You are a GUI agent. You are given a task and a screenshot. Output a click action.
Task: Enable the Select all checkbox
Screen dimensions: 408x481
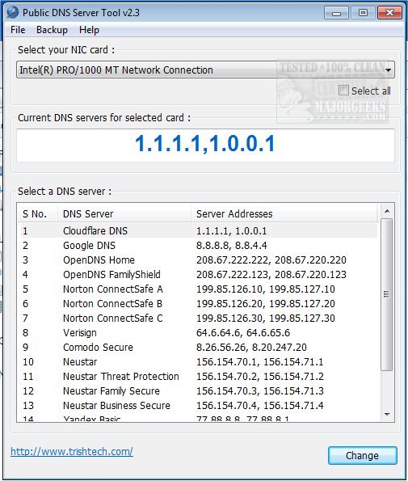pyautogui.click(x=343, y=91)
